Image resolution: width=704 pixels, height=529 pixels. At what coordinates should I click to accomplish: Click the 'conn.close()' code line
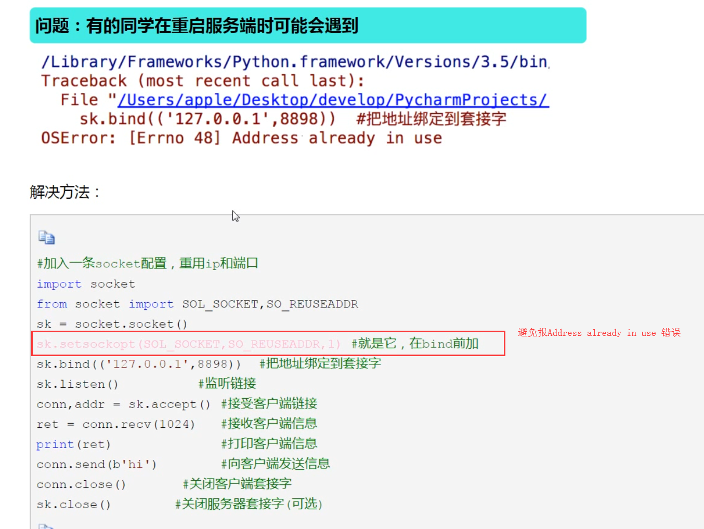point(81,484)
